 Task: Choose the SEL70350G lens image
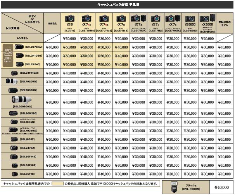pos(13,129)
